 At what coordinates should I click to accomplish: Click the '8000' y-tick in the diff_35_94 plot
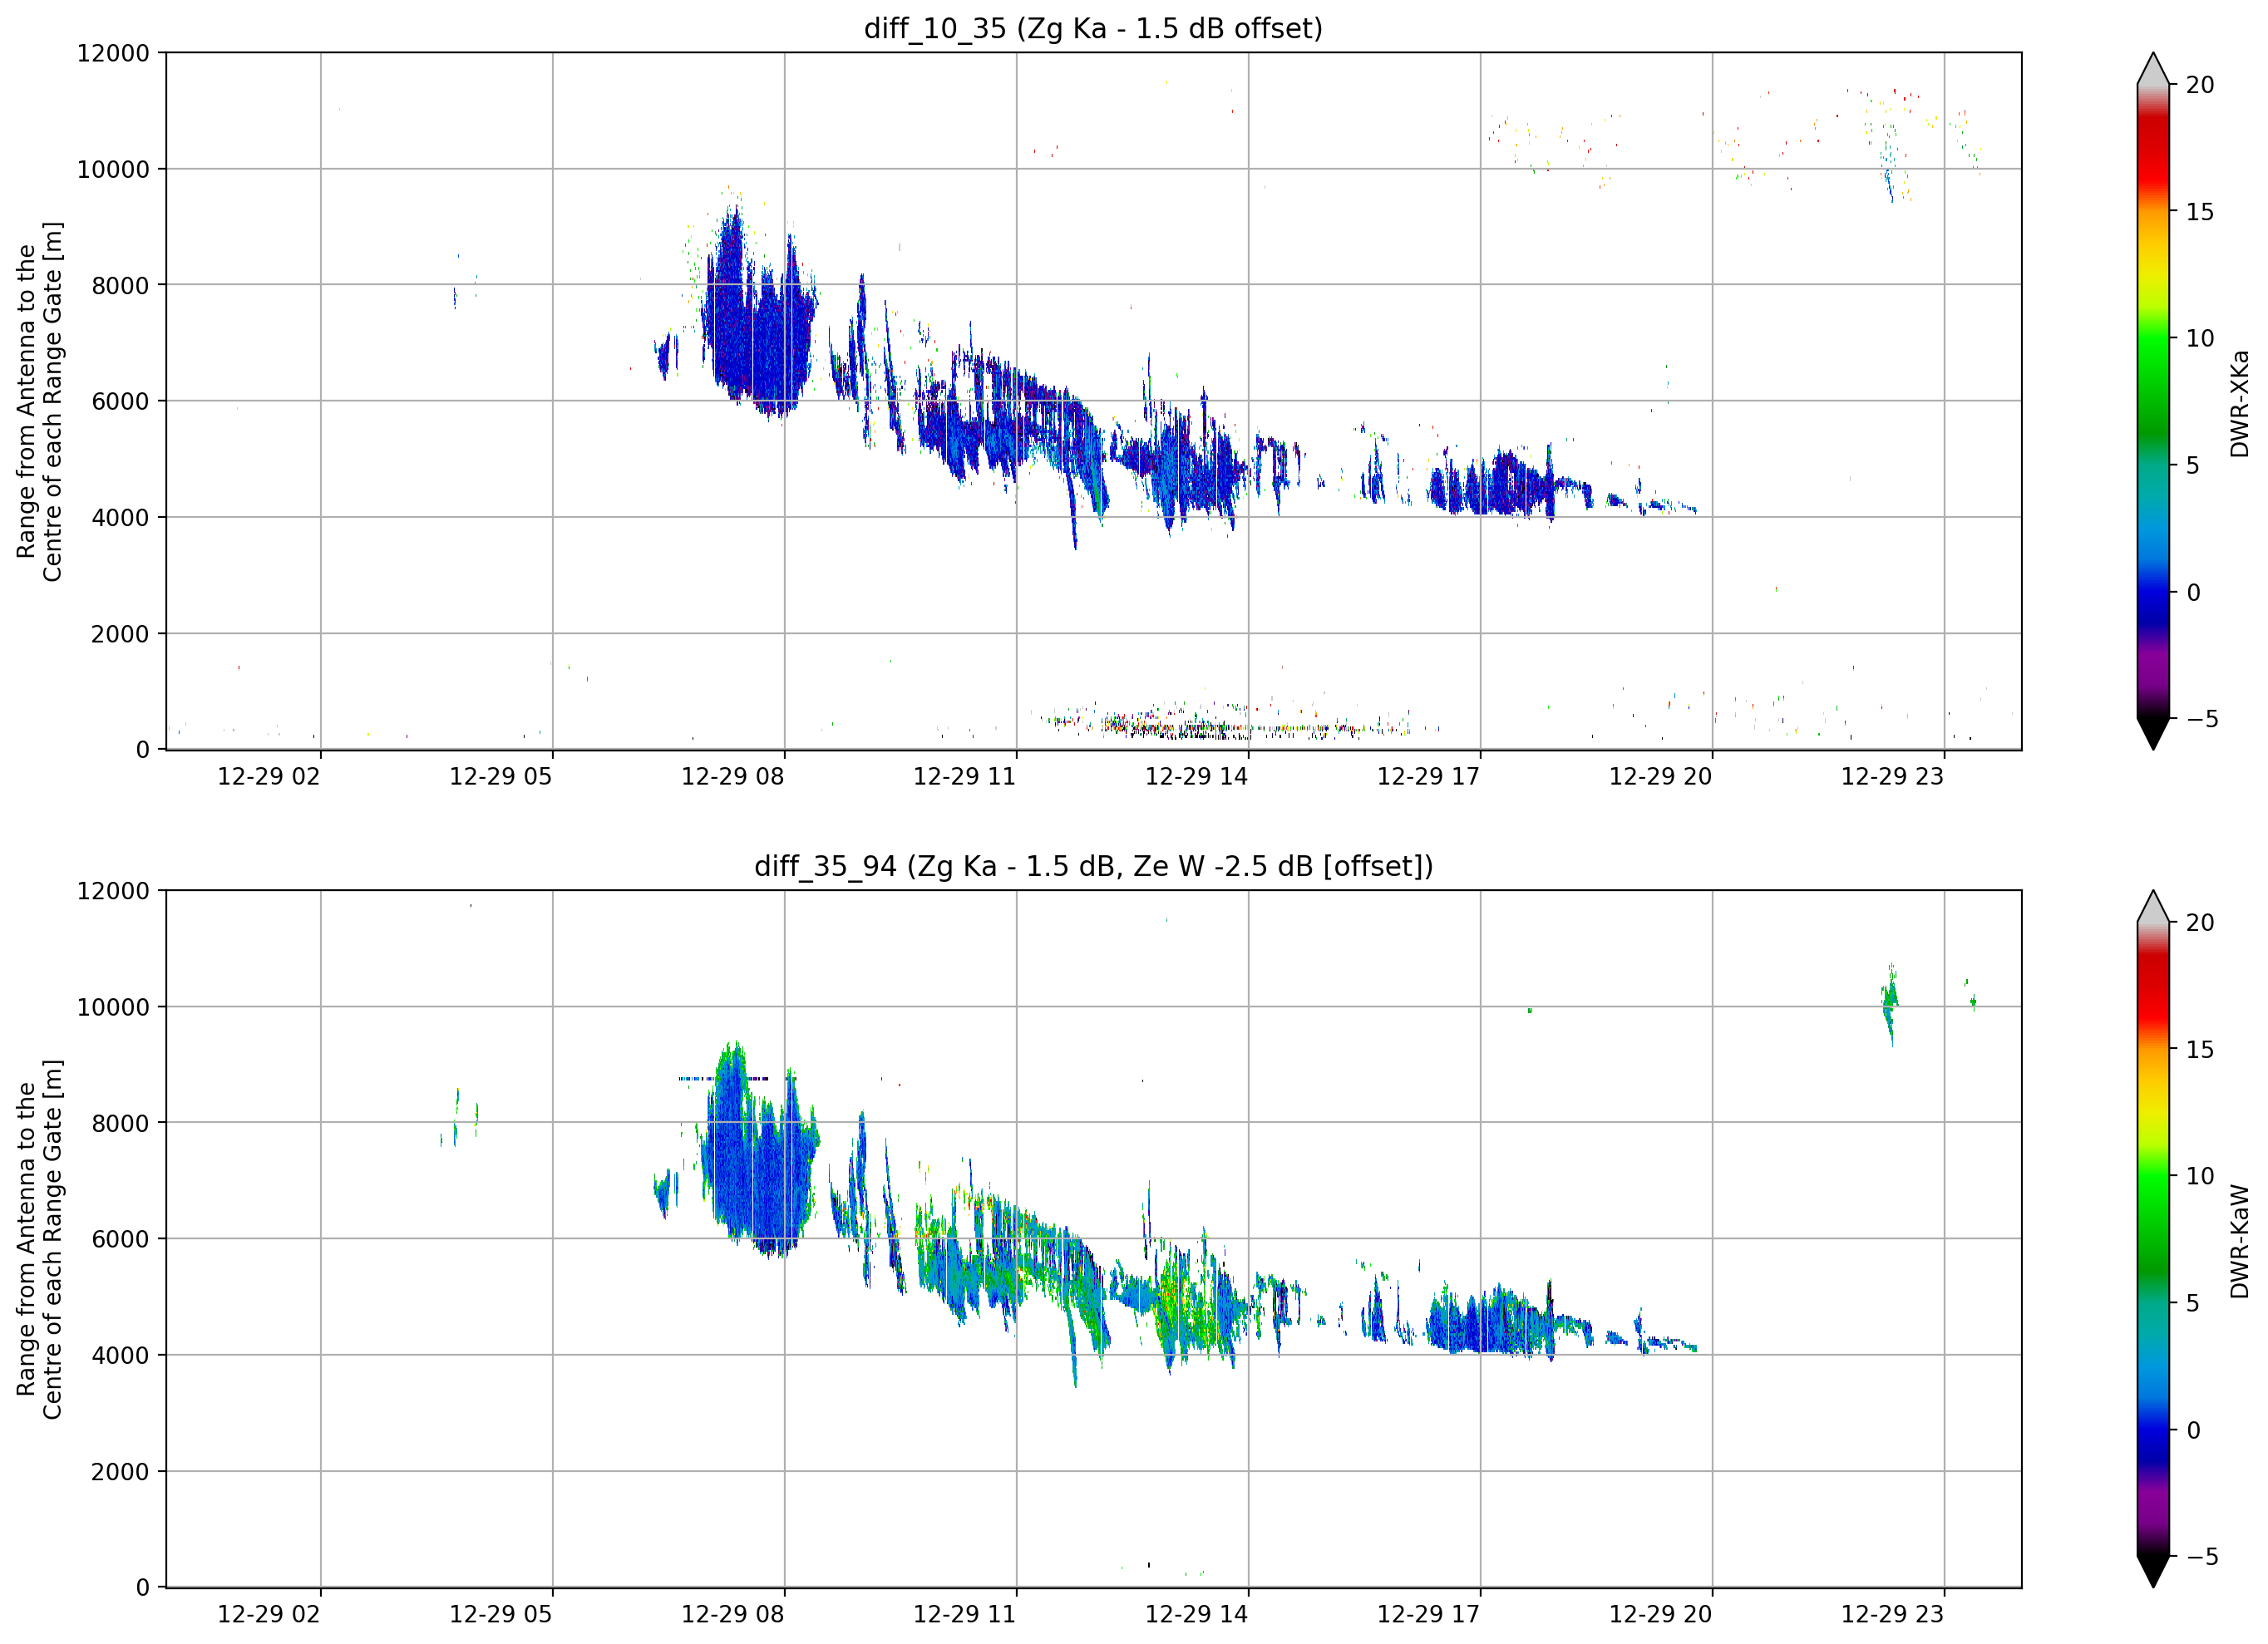[x=120, y=1124]
